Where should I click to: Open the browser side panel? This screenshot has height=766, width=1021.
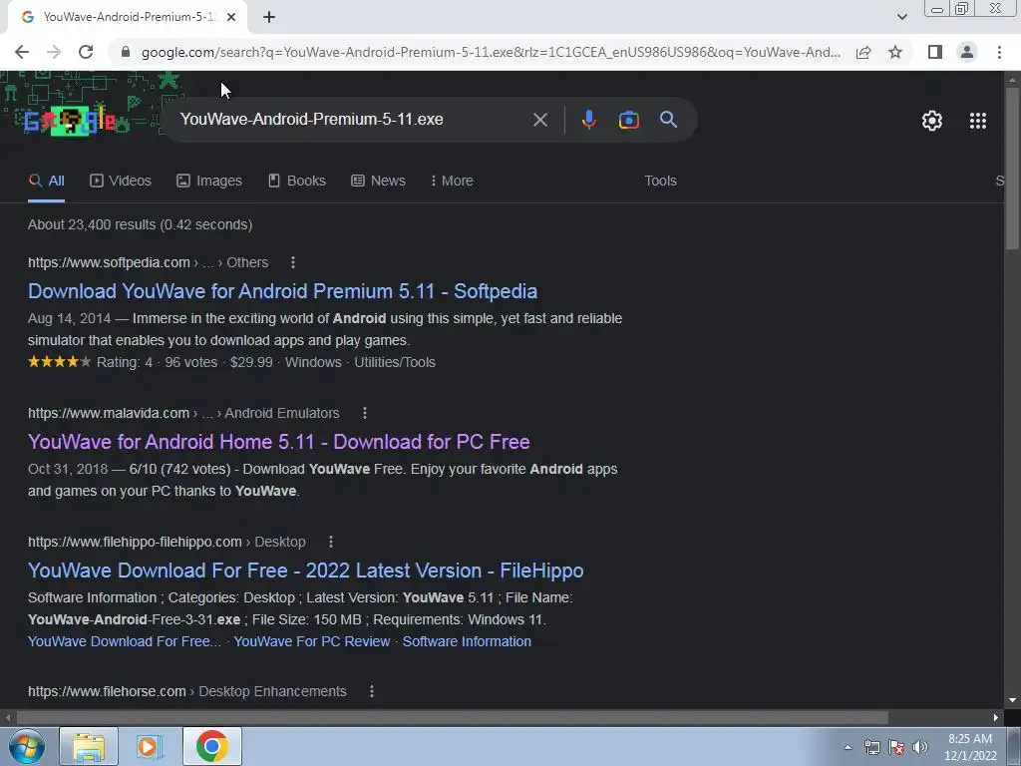pyautogui.click(x=935, y=52)
